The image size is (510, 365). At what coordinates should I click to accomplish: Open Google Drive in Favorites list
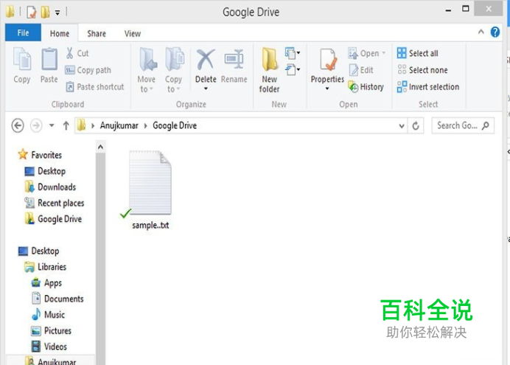(53, 219)
